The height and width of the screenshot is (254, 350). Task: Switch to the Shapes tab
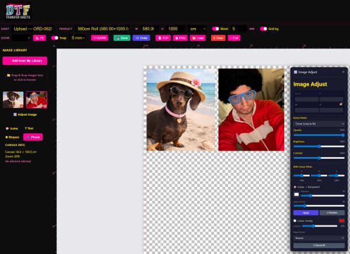pos(12,137)
